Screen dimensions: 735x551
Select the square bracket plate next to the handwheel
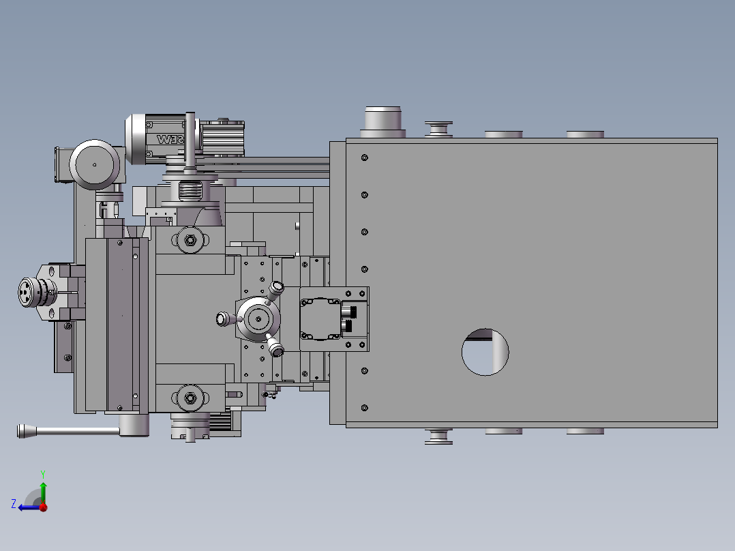click(334, 319)
